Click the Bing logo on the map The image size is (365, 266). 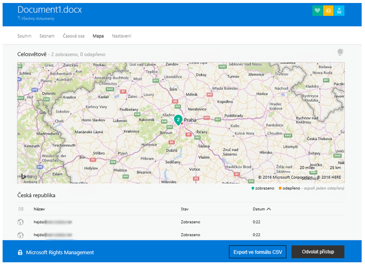[29, 177]
